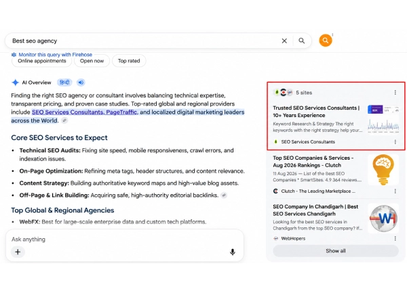Click link icon after 'editorial backlinks'
Screen dimensions: 407x293
click(x=224, y=196)
